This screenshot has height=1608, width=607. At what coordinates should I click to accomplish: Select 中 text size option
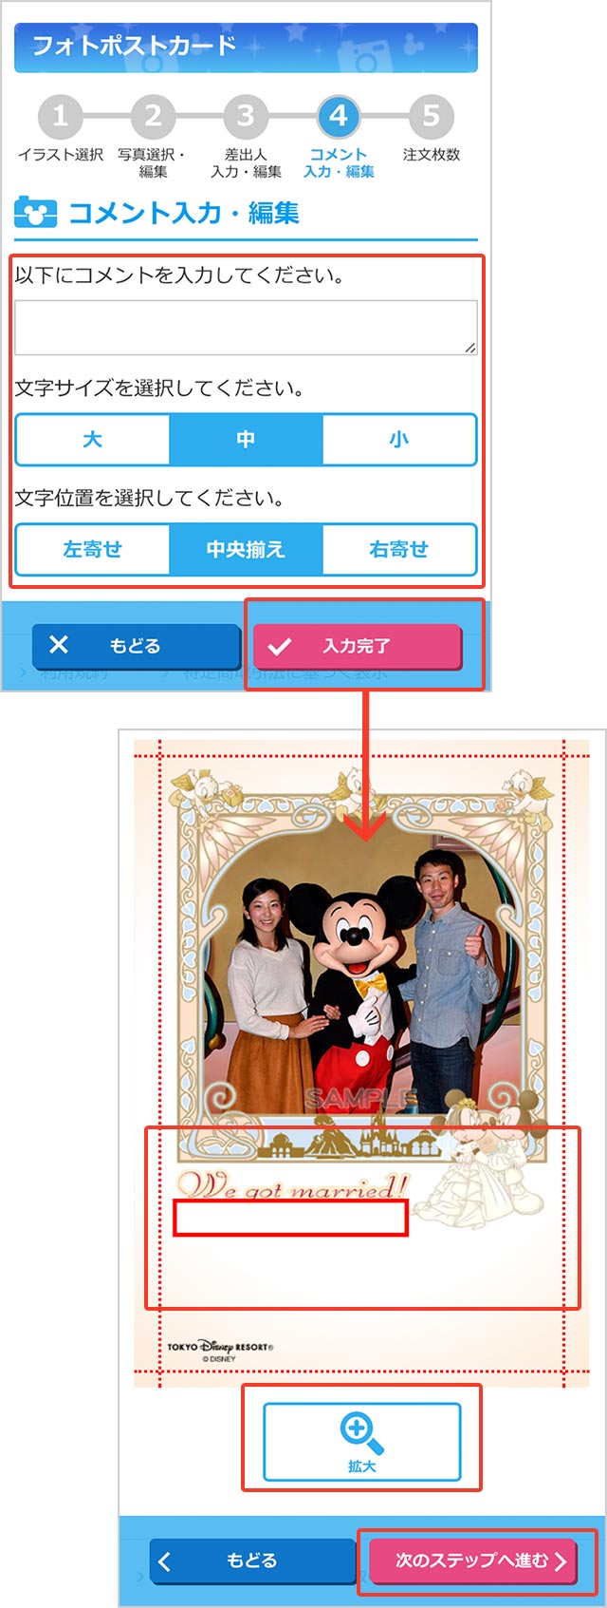click(246, 439)
